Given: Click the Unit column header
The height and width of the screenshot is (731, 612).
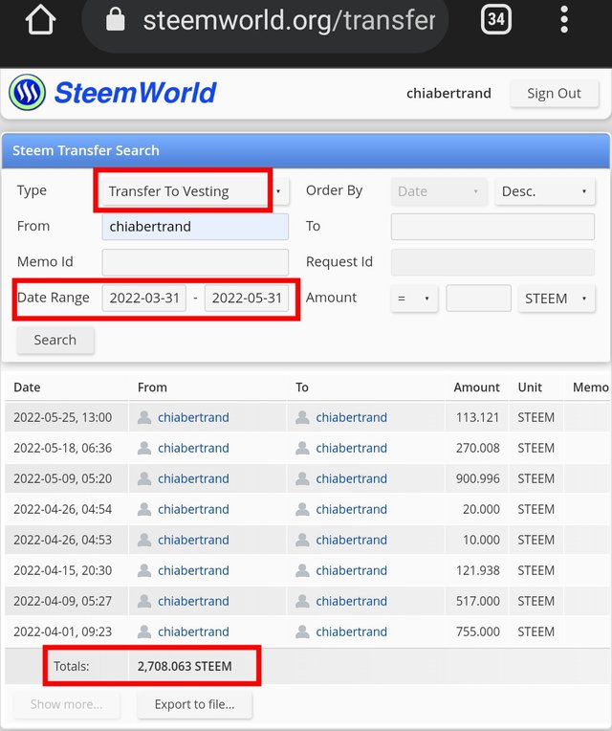Looking at the screenshot, I should pos(530,388).
